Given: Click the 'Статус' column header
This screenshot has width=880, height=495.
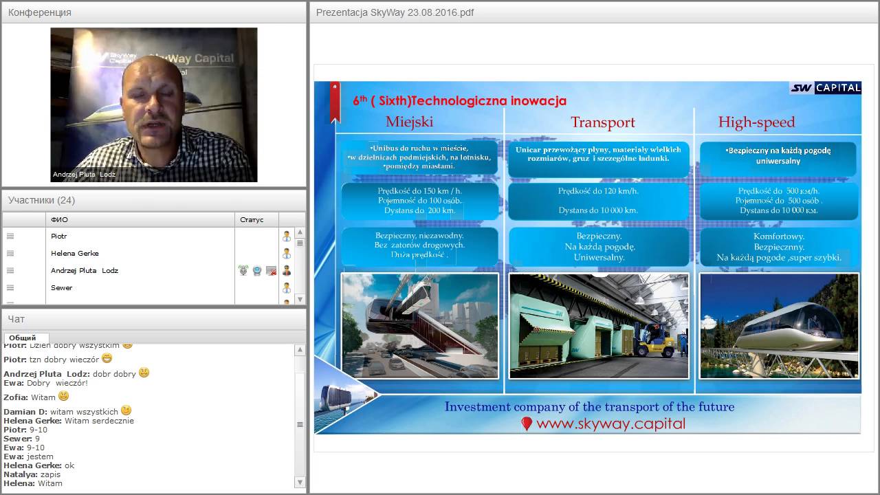Looking at the screenshot, I should (x=252, y=219).
